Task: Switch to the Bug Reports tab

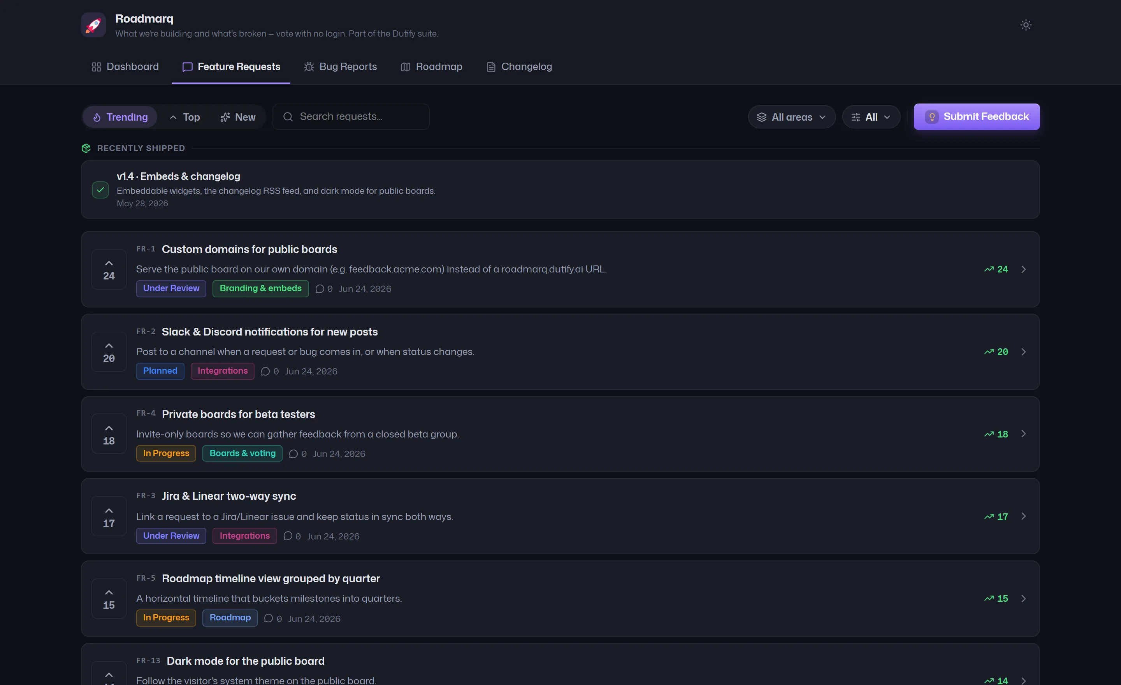Action: tap(340, 67)
